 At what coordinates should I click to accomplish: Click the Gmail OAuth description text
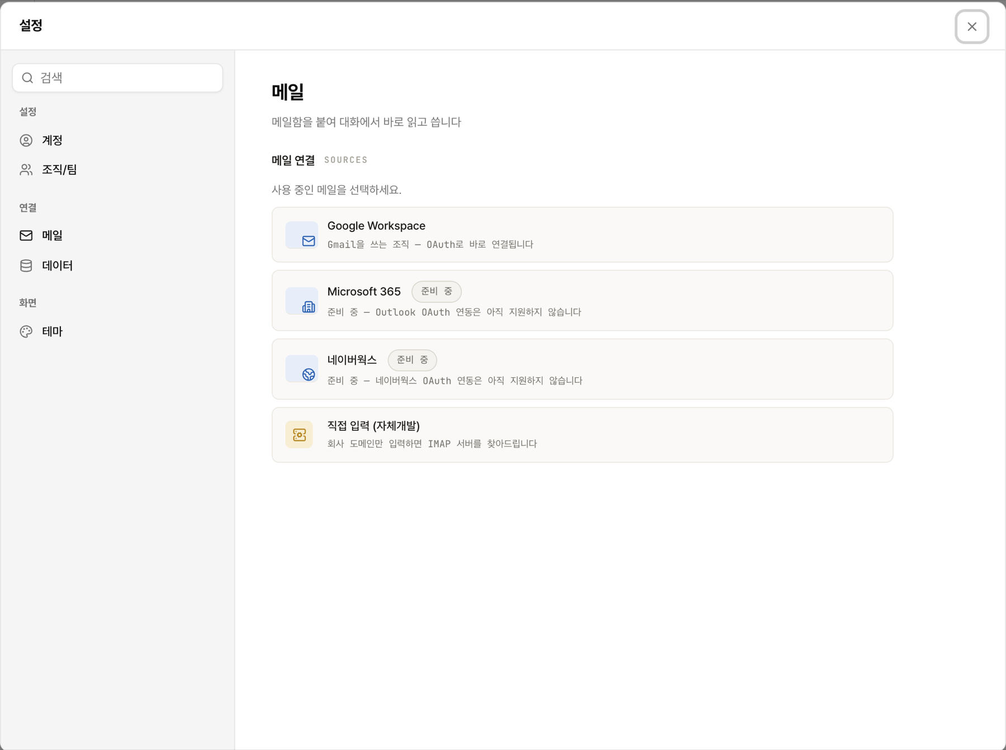point(430,244)
